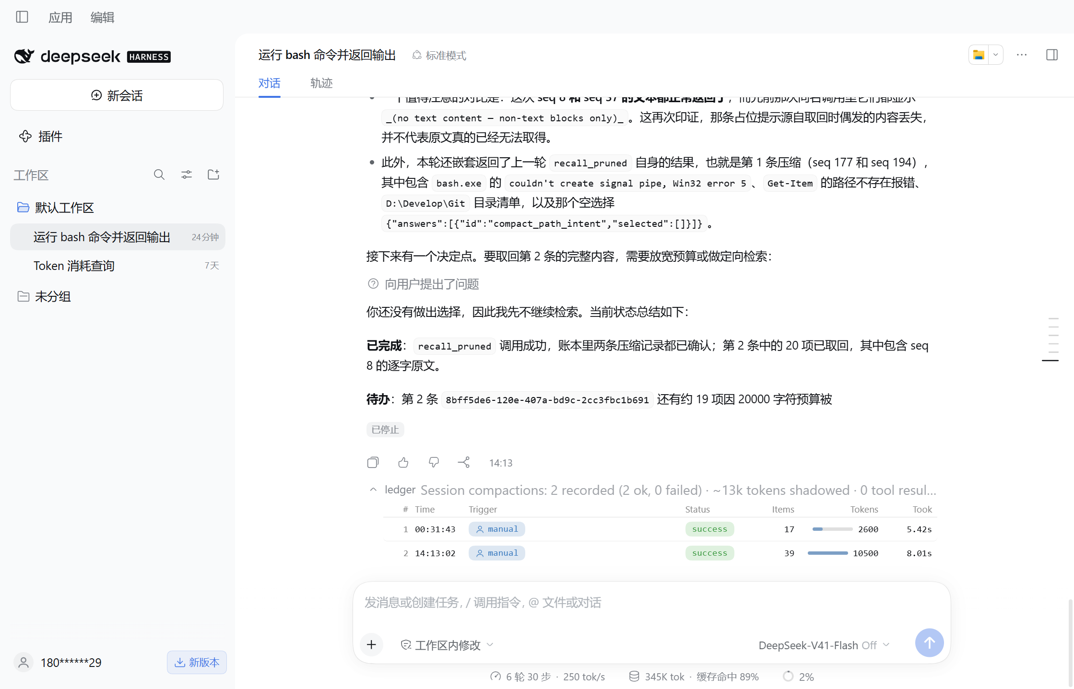Expand the 默认工作区 folder
The height and width of the screenshot is (689, 1074).
(55, 208)
